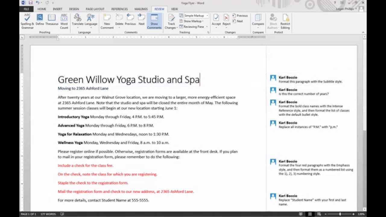Image resolution: width=386 pixels, height=217 pixels.
Task: Open the Thesaurus
Action: coord(52,20)
